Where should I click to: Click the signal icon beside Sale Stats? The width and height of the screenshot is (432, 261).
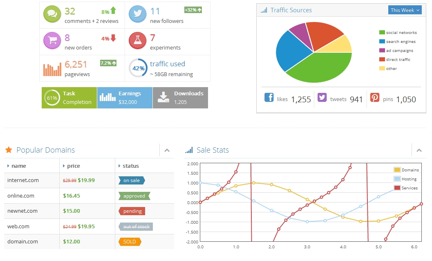(x=189, y=150)
